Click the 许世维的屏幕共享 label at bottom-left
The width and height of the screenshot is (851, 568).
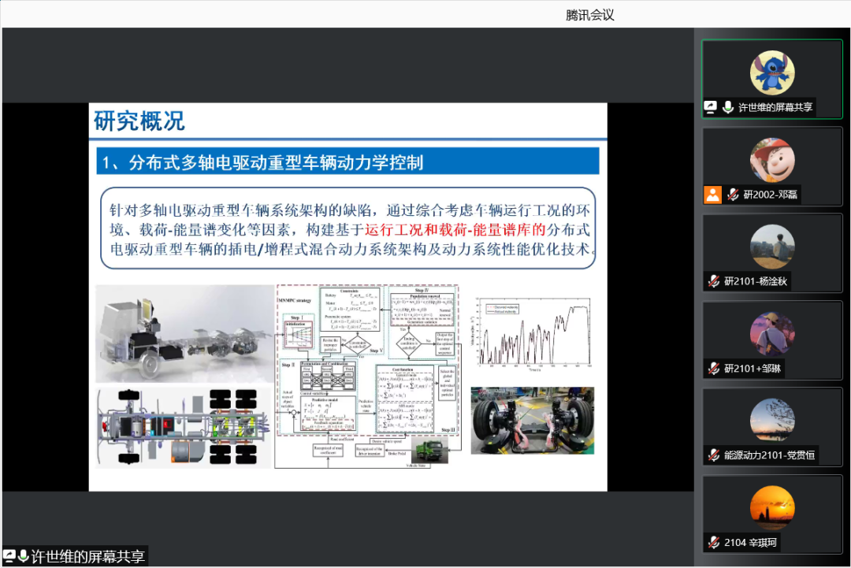87,556
